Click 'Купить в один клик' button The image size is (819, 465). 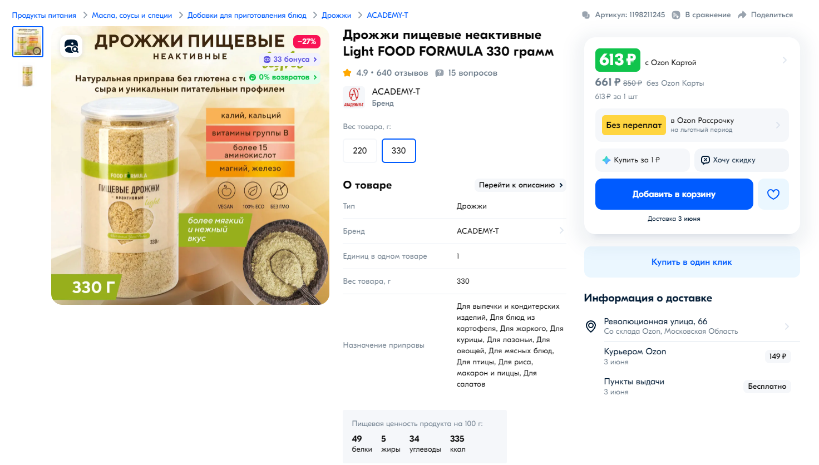point(692,262)
